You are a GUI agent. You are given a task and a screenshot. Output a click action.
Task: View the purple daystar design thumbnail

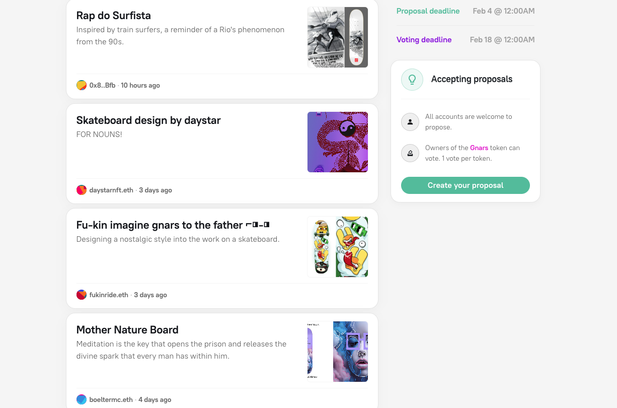[x=338, y=142]
